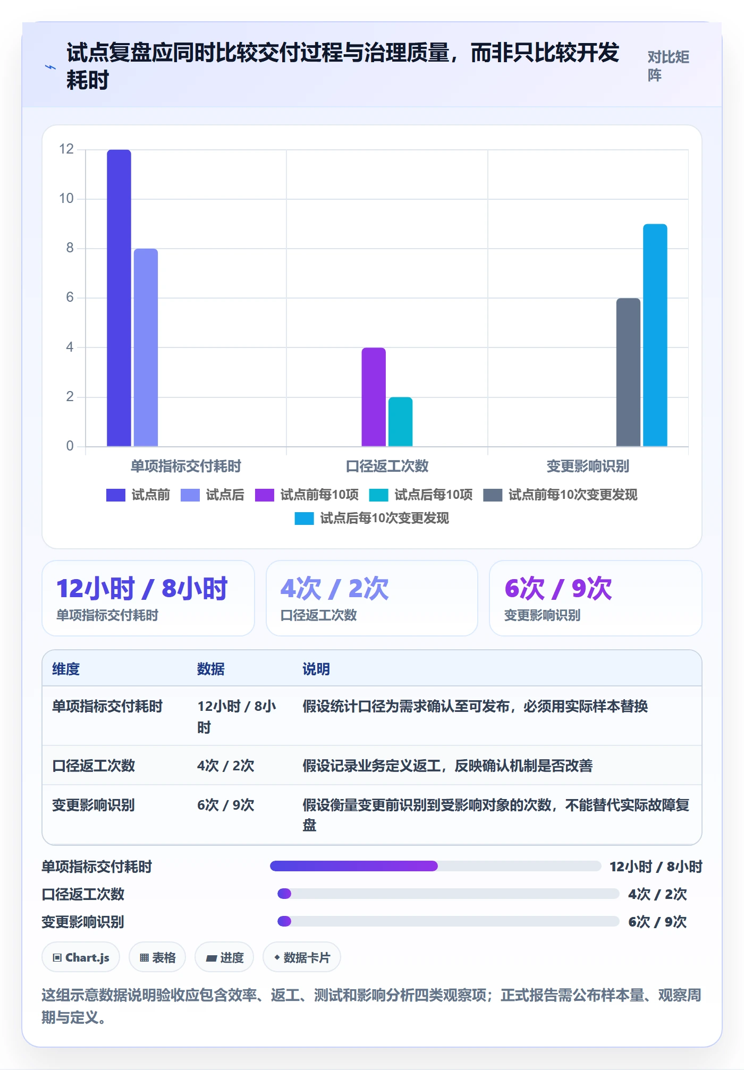Click the 单项指标交付耗时 x-axis label

[186, 466]
